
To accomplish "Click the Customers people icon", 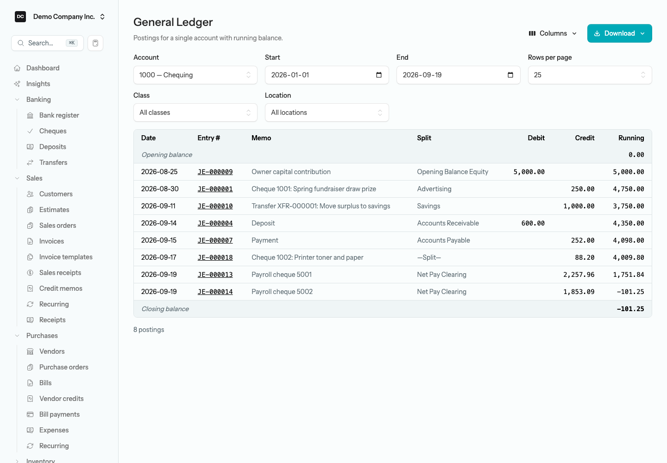I will (x=30, y=194).
